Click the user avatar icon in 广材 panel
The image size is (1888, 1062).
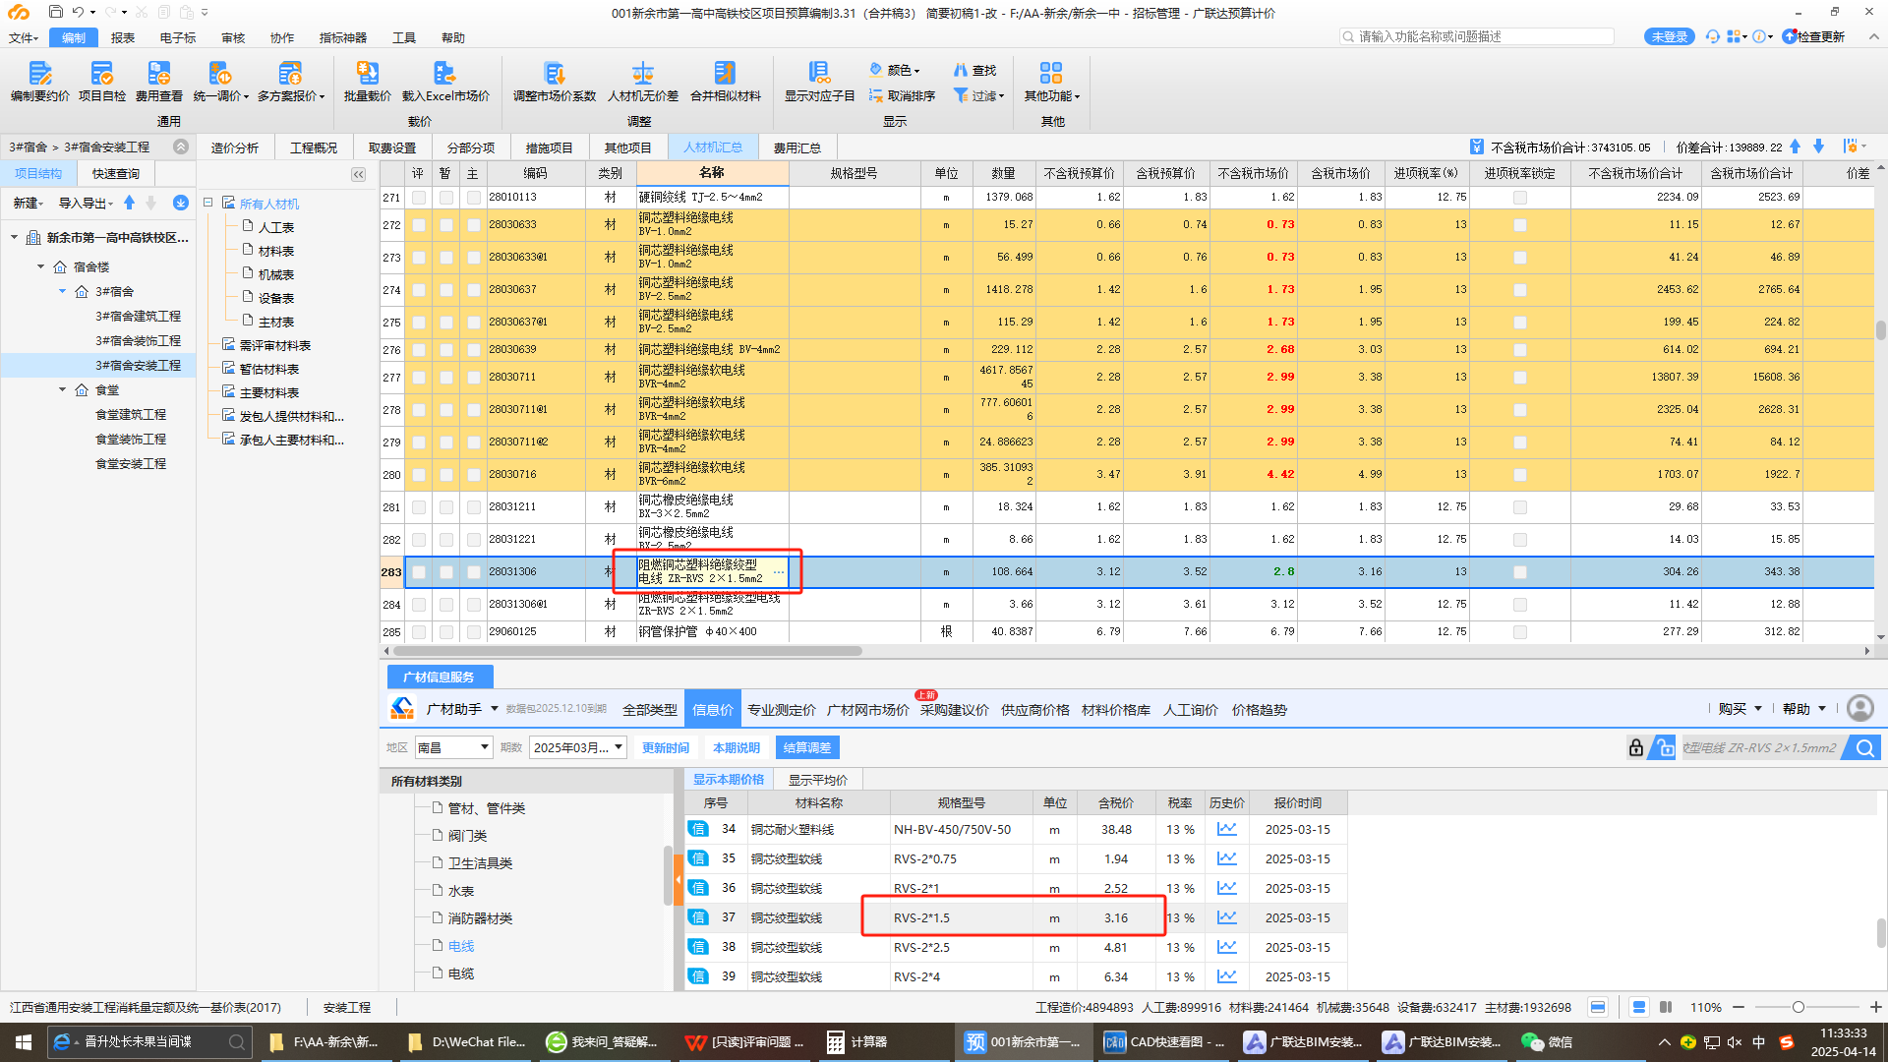(x=1859, y=708)
